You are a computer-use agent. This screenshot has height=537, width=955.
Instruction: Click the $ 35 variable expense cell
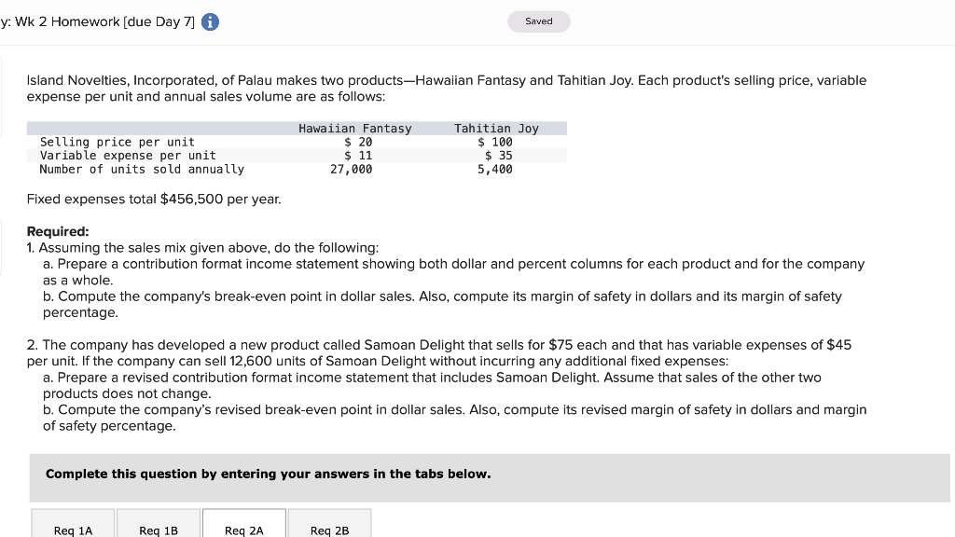[499, 156]
